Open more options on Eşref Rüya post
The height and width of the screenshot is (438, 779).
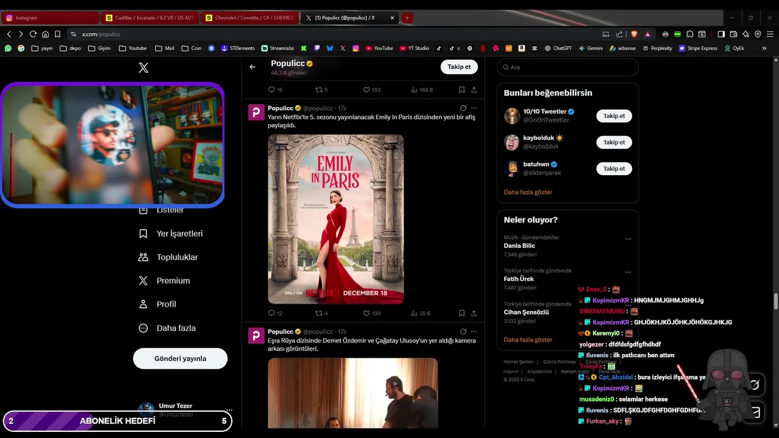pyautogui.click(x=474, y=332)
